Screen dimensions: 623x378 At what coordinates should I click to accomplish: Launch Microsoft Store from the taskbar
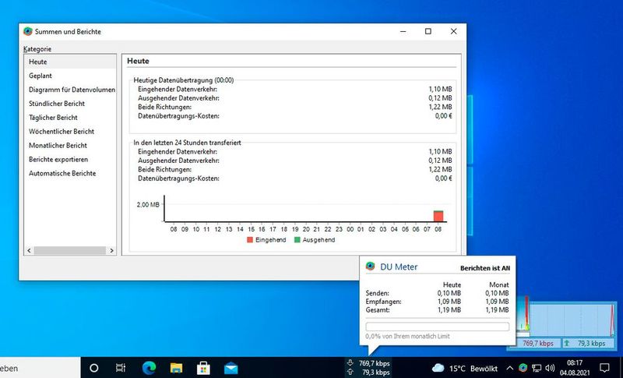pos(204,367)
